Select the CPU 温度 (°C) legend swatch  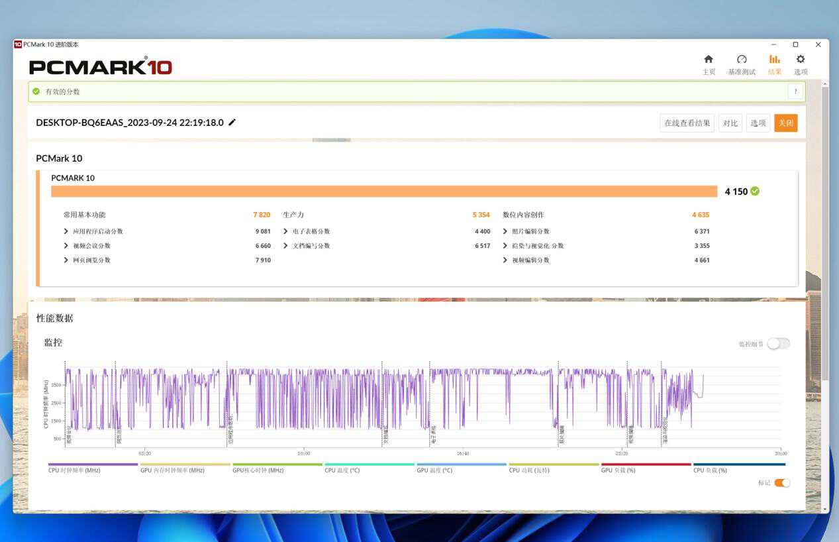click(370, 464)
